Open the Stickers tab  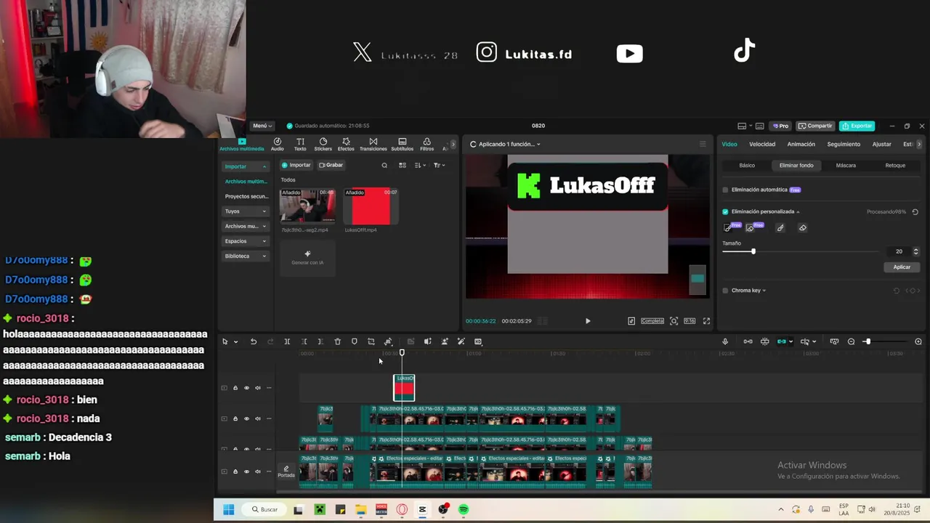pyautogui.click(x=323, y=145)
